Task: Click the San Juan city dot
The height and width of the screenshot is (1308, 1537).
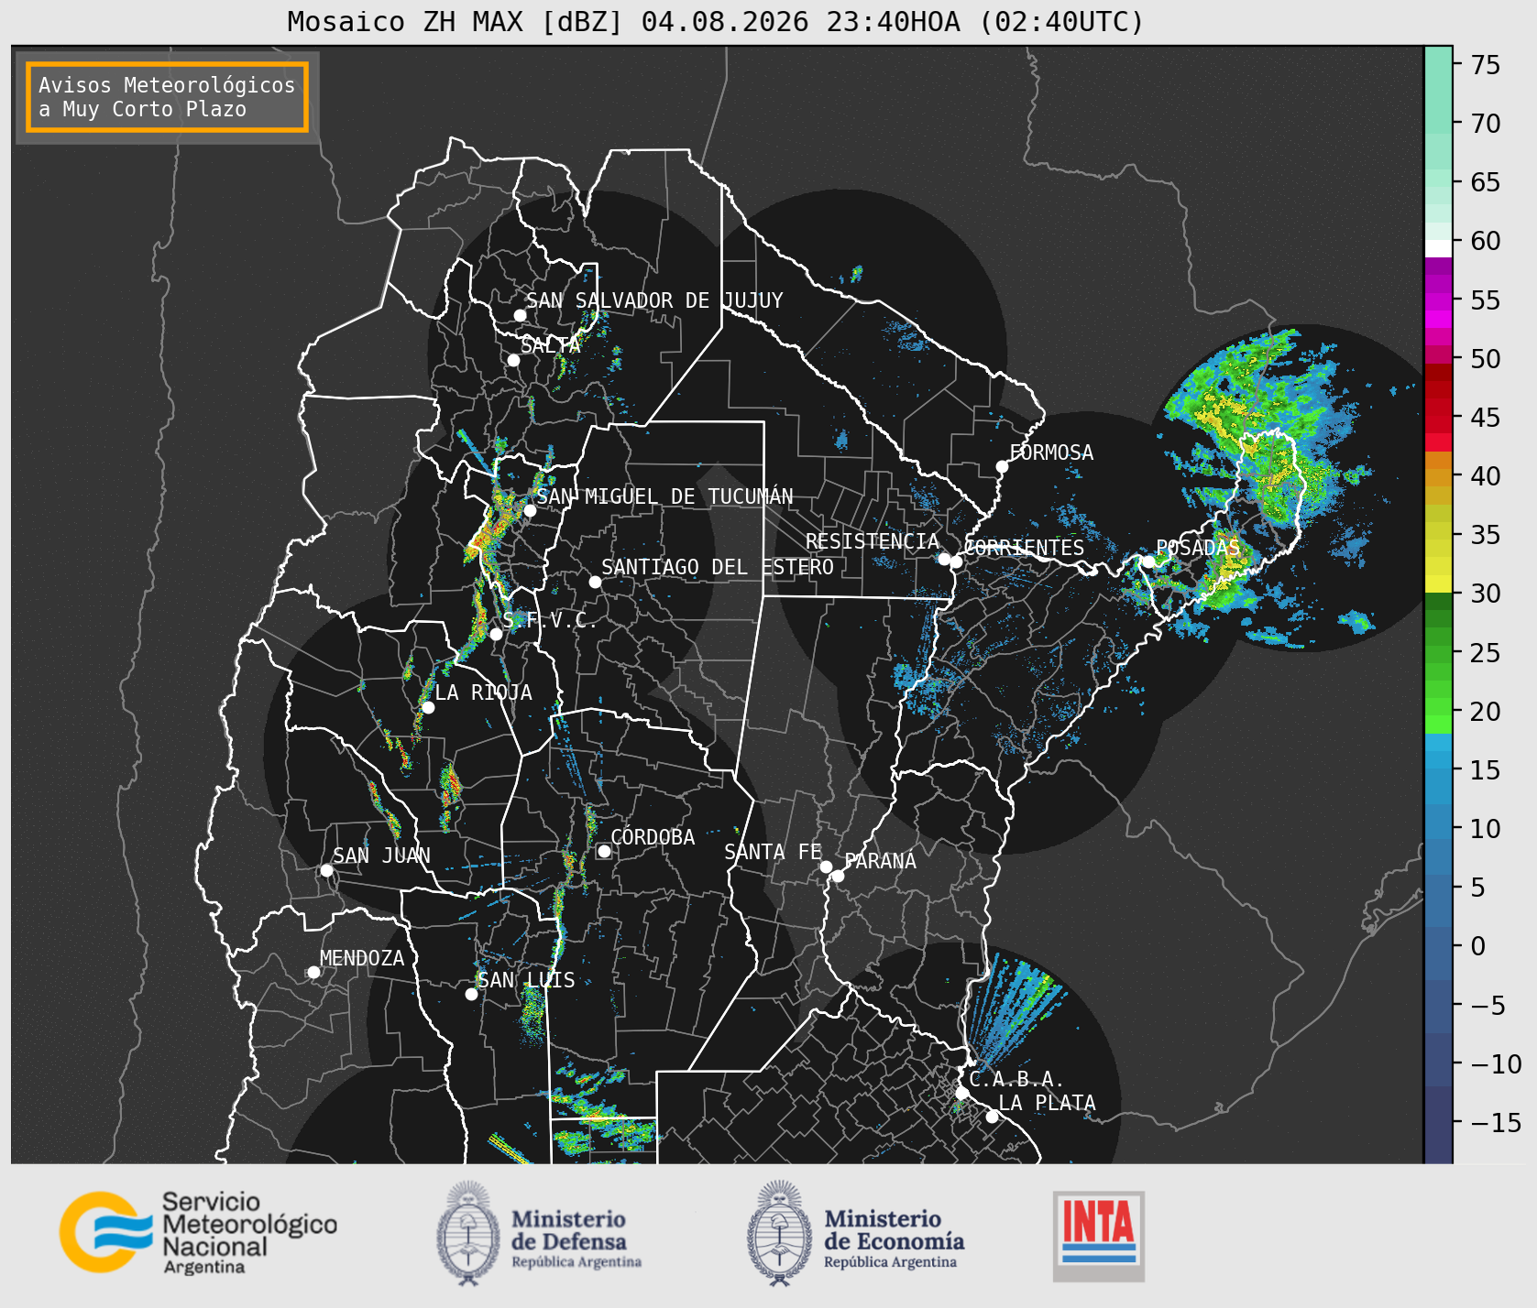Action: [326, 870]
